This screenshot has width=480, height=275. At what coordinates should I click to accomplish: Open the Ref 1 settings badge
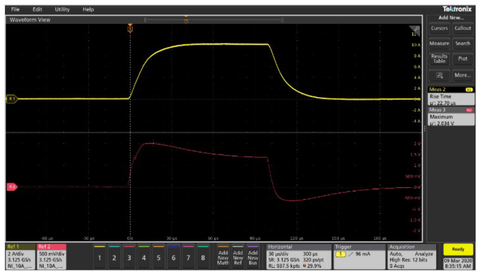(x=20, y=257)
